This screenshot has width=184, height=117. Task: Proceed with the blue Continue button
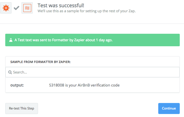(169, 108)
